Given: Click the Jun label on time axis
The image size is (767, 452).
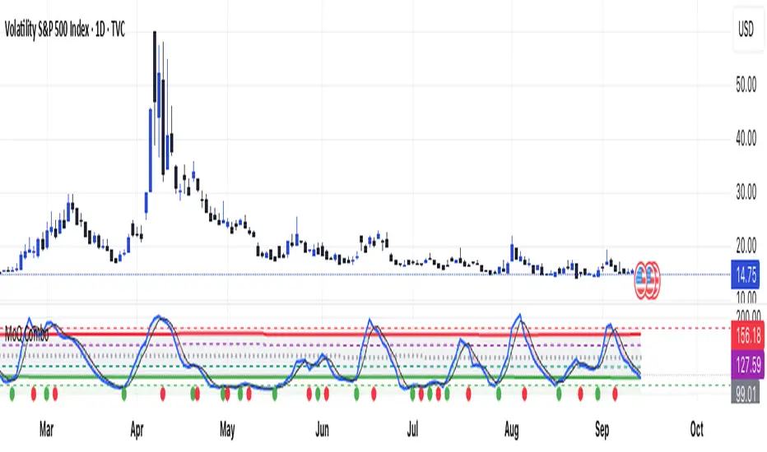Looking at the screenshot, I should [322, 430].
